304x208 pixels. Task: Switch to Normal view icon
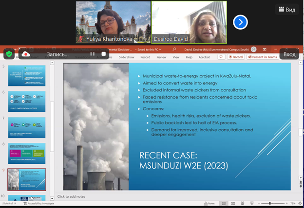pyautogui.click(x=224, y=203)
